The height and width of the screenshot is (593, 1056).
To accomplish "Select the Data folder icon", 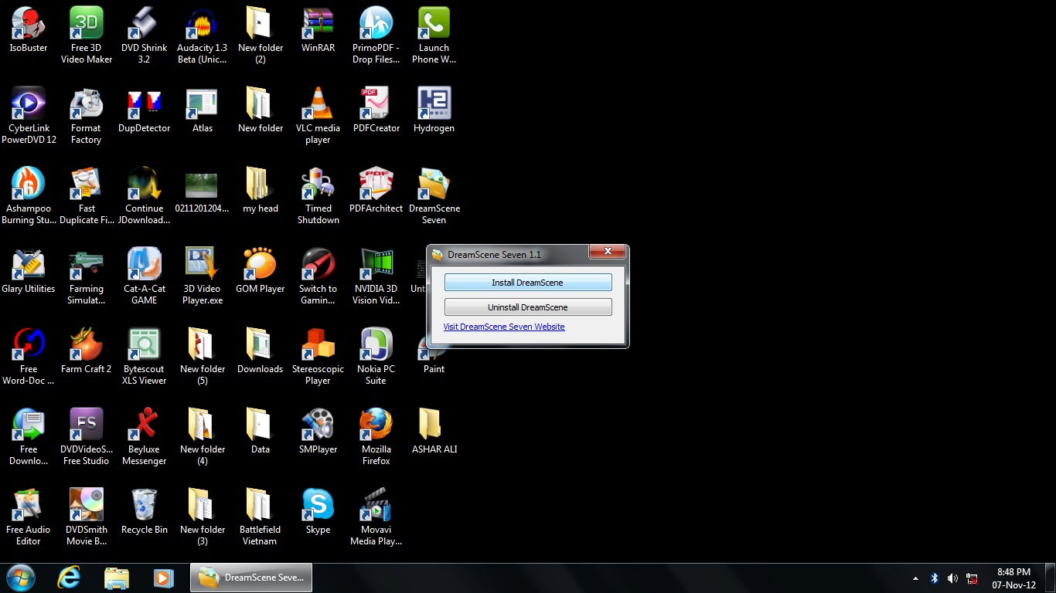I will (261, 432).
